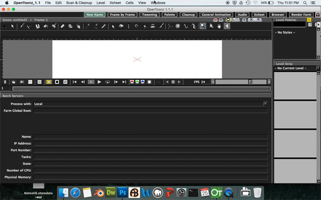Open the Xsheet menu in the menu bar
Viewport: 321px width, 200px height.
click(115, 3)
